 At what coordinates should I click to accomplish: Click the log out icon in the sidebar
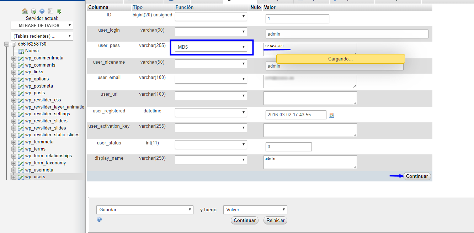tap(33, 11)
